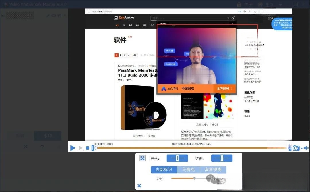Set end time with 结束 marker button
310x192 pixels.
(x=222, y=158)
